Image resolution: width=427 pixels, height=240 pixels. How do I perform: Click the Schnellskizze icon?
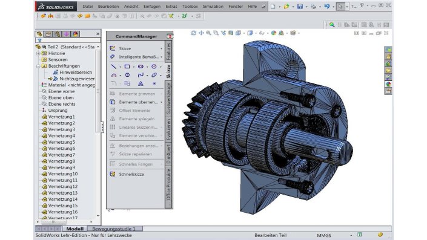[x=113, y=174]
